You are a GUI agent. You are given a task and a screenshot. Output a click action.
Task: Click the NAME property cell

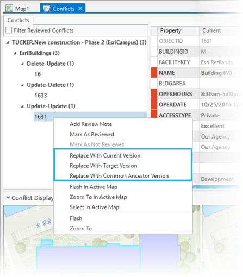point(178,73)
